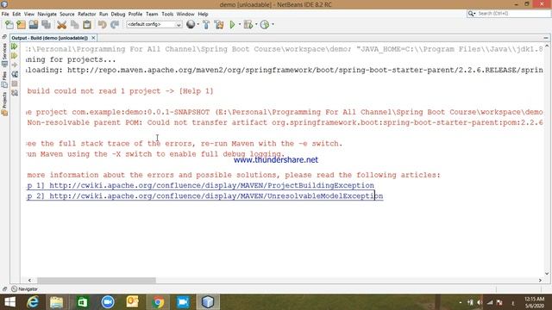Open the Services side panel tab

(4, 55)
